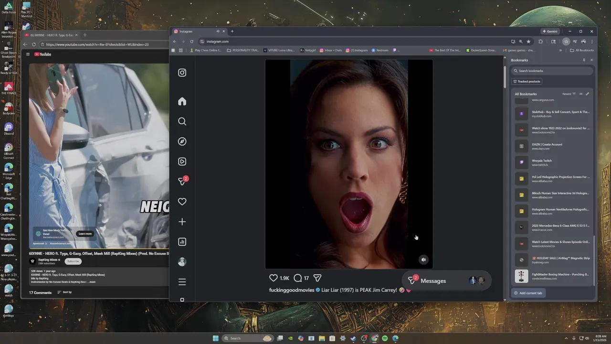
Task: Click the Search bookmarks field
Action: (553, 71)
